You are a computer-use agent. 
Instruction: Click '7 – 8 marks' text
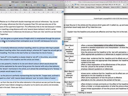[x=69, y=54]
